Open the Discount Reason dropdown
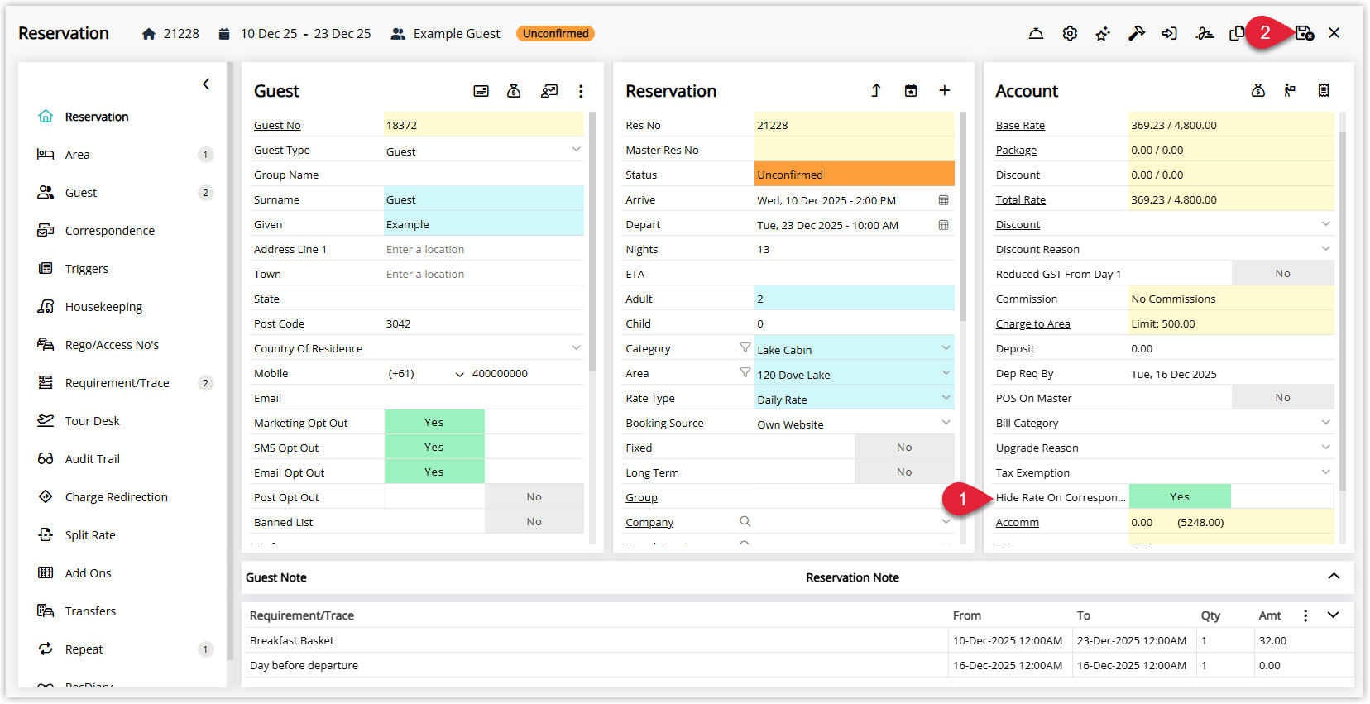The height and width of the screenshot is (704, 1370). pos(1325,249)
